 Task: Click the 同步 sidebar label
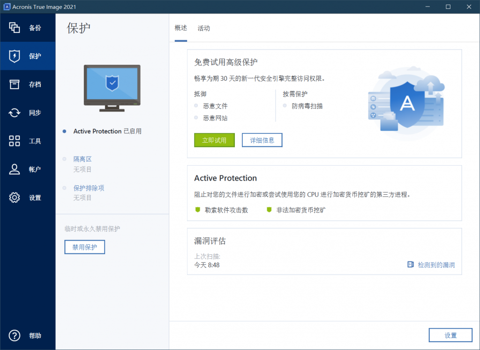pos(35,113)
